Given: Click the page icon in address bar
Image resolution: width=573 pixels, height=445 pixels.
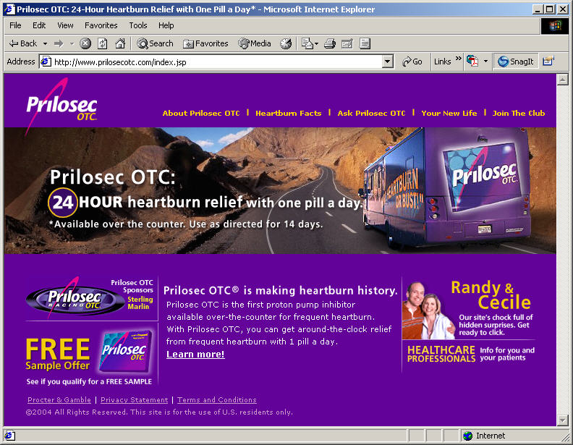Looking at the screenshot, I should tap(46, 62).
